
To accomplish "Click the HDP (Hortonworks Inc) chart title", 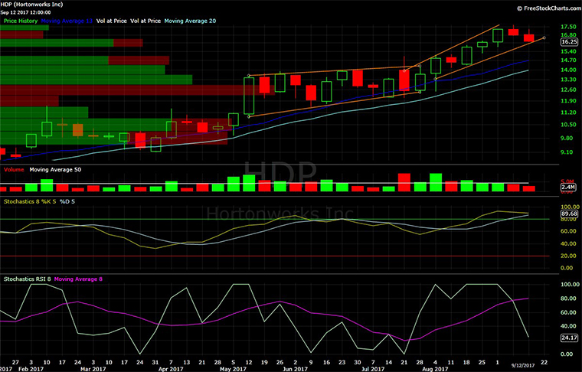I will coord(31,5).
